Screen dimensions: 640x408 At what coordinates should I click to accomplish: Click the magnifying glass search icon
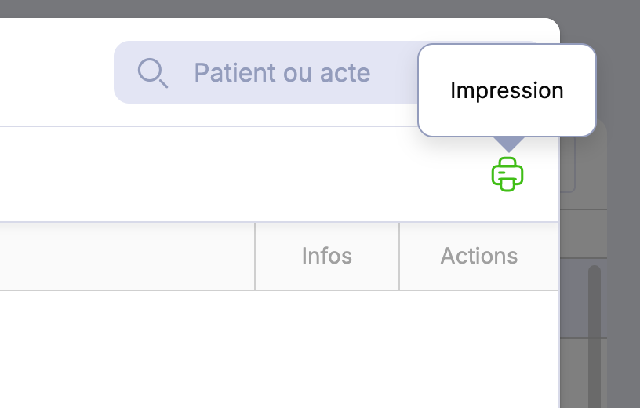[x=152, y=72]
